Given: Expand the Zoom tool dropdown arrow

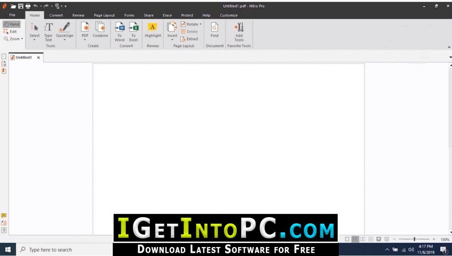Looking at the screenshot, I should point(22,38).
